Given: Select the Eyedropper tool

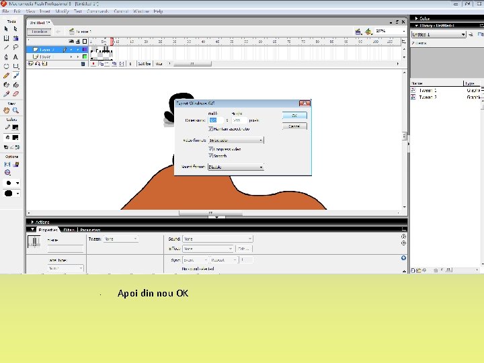Looking at the screenshot, I should [x=6, y=94].
